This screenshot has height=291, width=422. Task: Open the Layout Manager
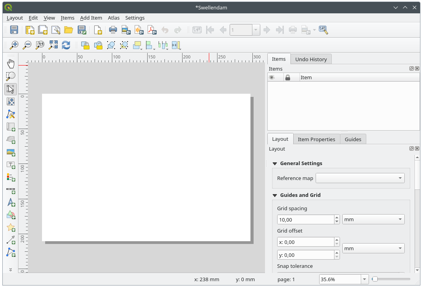[x=56, y=30]
